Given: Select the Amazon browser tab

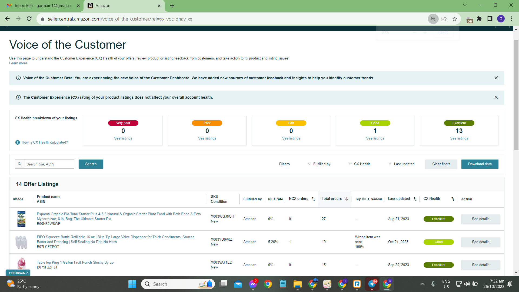Looking at the screenshot, I should (124, 6).
